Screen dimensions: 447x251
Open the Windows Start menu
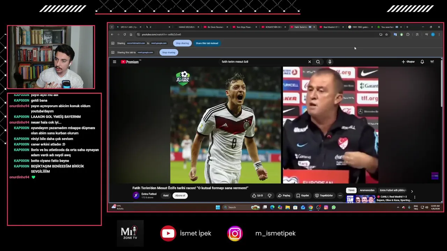[218, 207]
